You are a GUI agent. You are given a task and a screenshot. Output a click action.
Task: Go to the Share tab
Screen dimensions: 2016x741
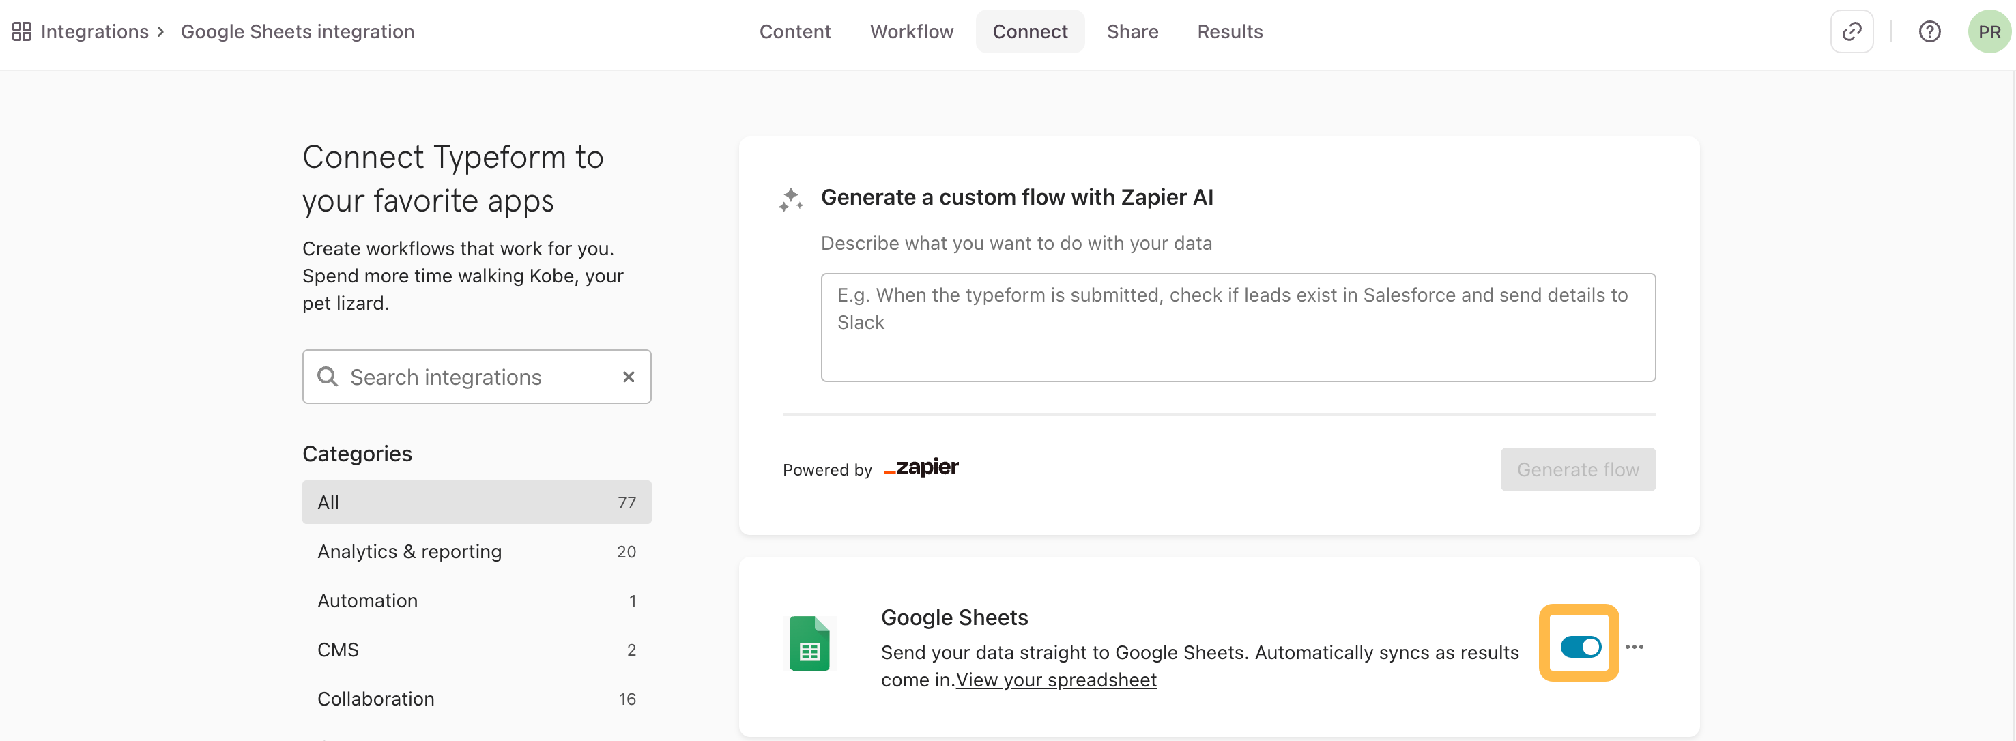(x=1132, y=31)
